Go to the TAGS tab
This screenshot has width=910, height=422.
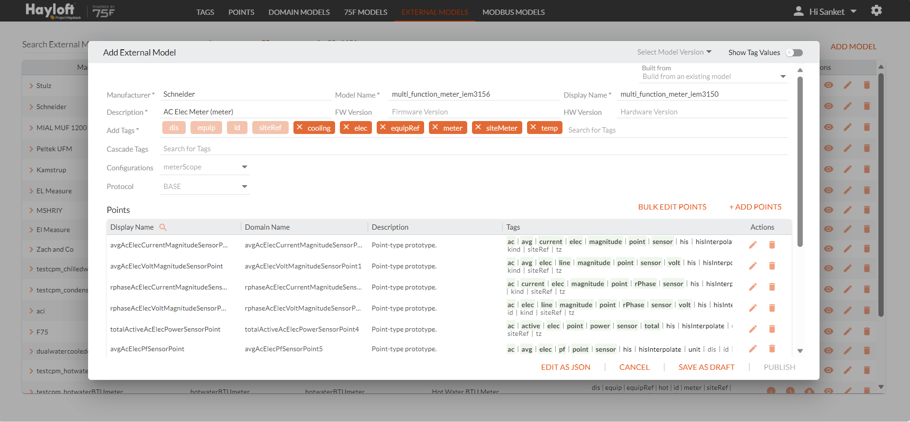pos(205,12)
